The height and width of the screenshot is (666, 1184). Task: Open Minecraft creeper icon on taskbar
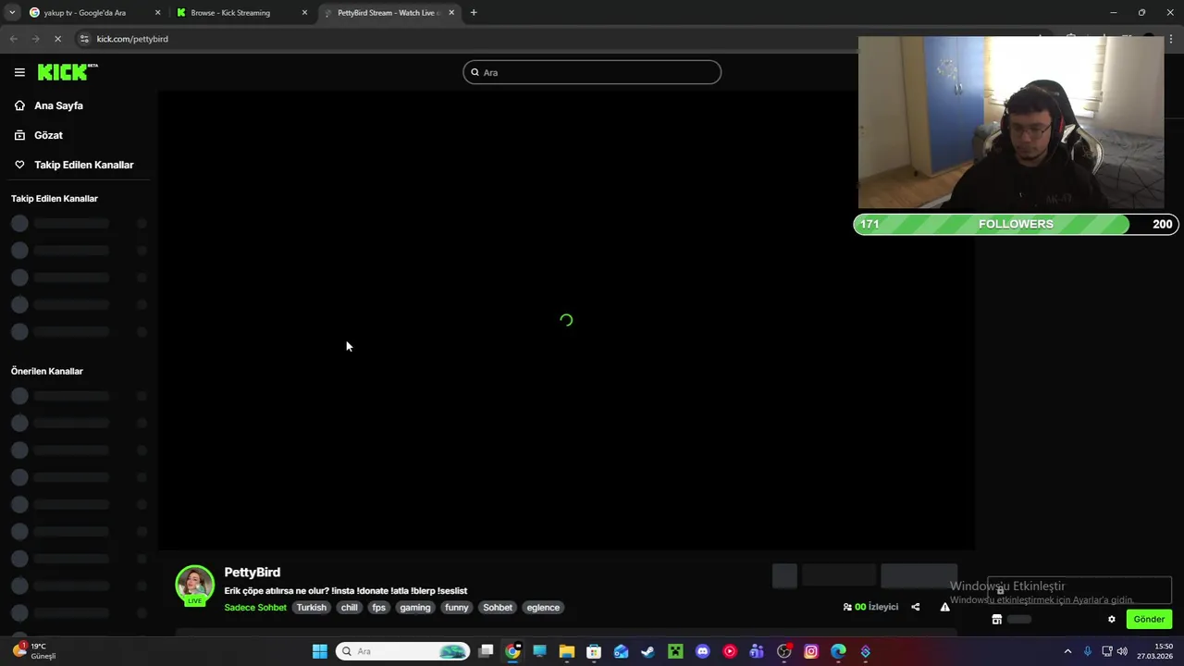675,651
